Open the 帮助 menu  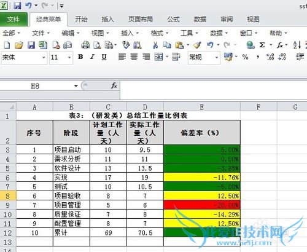pyautogui.click(x=278, y=33)
